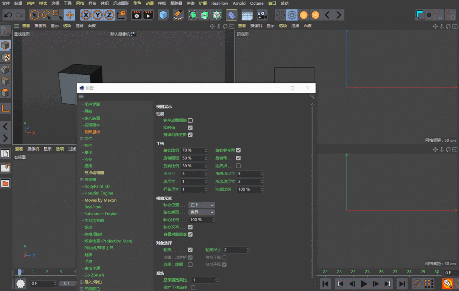
Task: Toggle the X-axis lock icon
Action: point(86,15)
